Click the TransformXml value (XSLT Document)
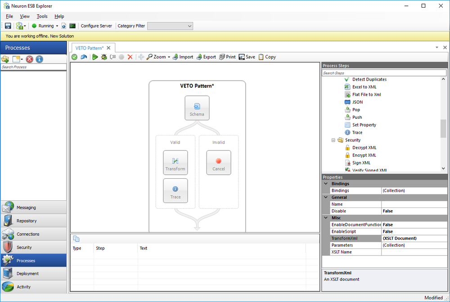 [x=414, y=238]
